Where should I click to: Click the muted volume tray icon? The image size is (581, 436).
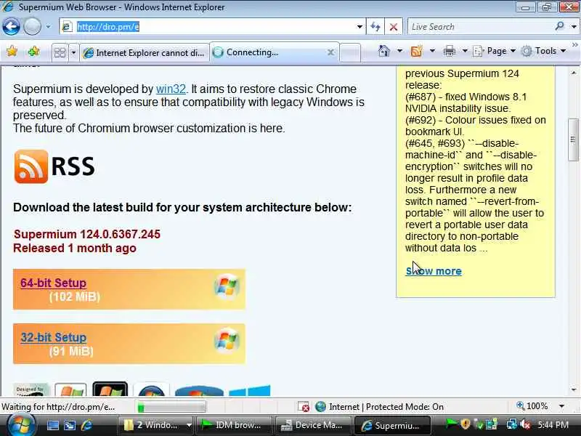[524, 424]
